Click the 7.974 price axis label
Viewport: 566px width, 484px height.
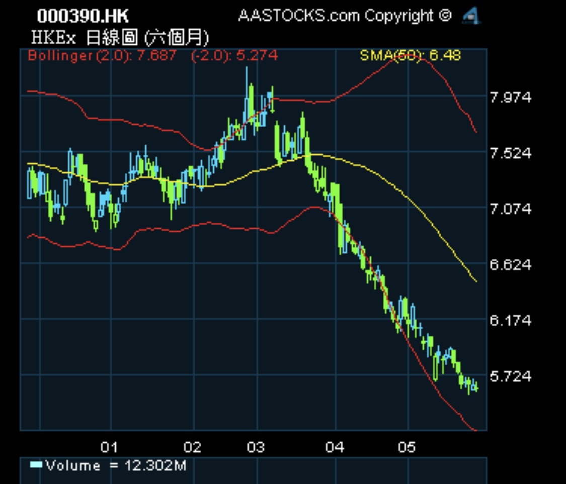(511, 98)
